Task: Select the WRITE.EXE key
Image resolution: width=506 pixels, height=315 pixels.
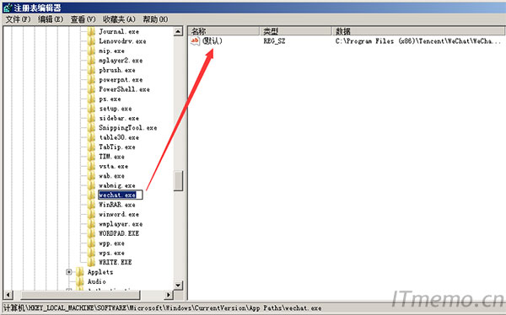Action: 116,262
